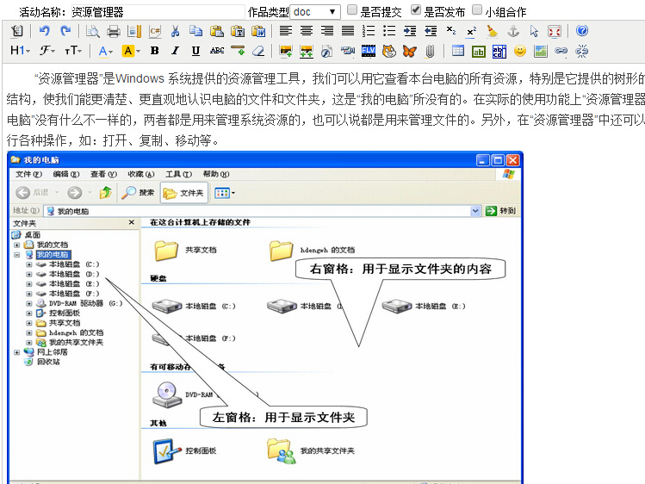Tick the 是否提交 checkbox
645x484 pixels.
click(x=352, y=9)
